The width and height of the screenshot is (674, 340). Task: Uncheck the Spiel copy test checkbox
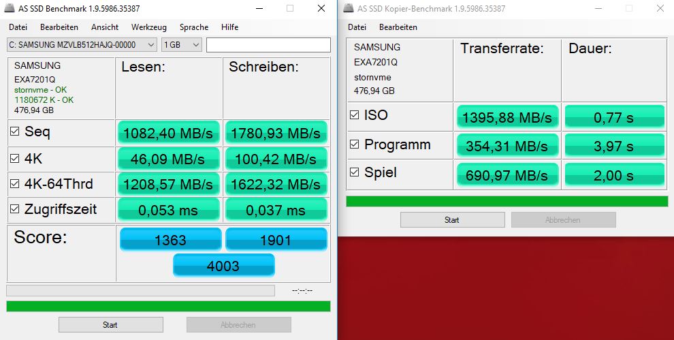[354, 172]
